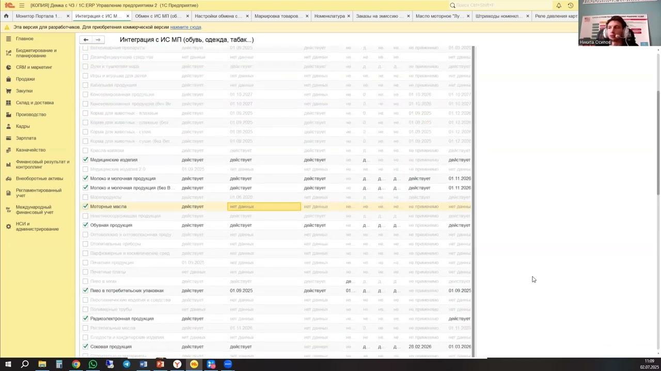Uncheck Моторные масла checkbox
Screen dimensions: 661x371
tap(86, 206)
